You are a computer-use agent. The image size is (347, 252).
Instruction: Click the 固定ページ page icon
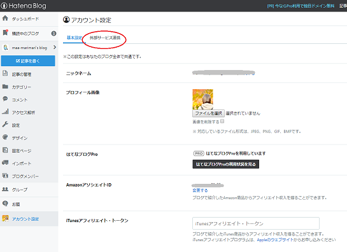(x=5, y=150)
